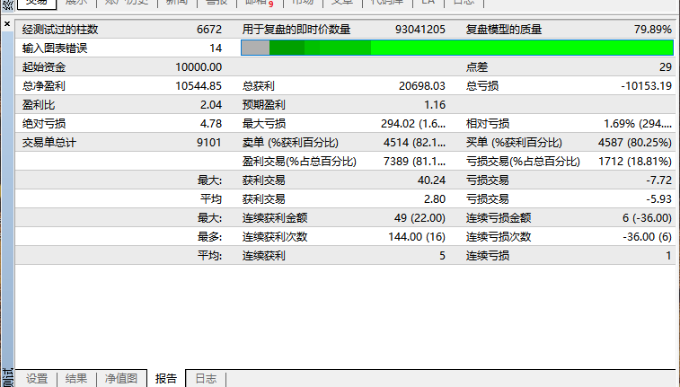Viewport: 680px width, 387px height.
Task: Open the mailbox tab with red 9 badge
Action: (260, 3)
